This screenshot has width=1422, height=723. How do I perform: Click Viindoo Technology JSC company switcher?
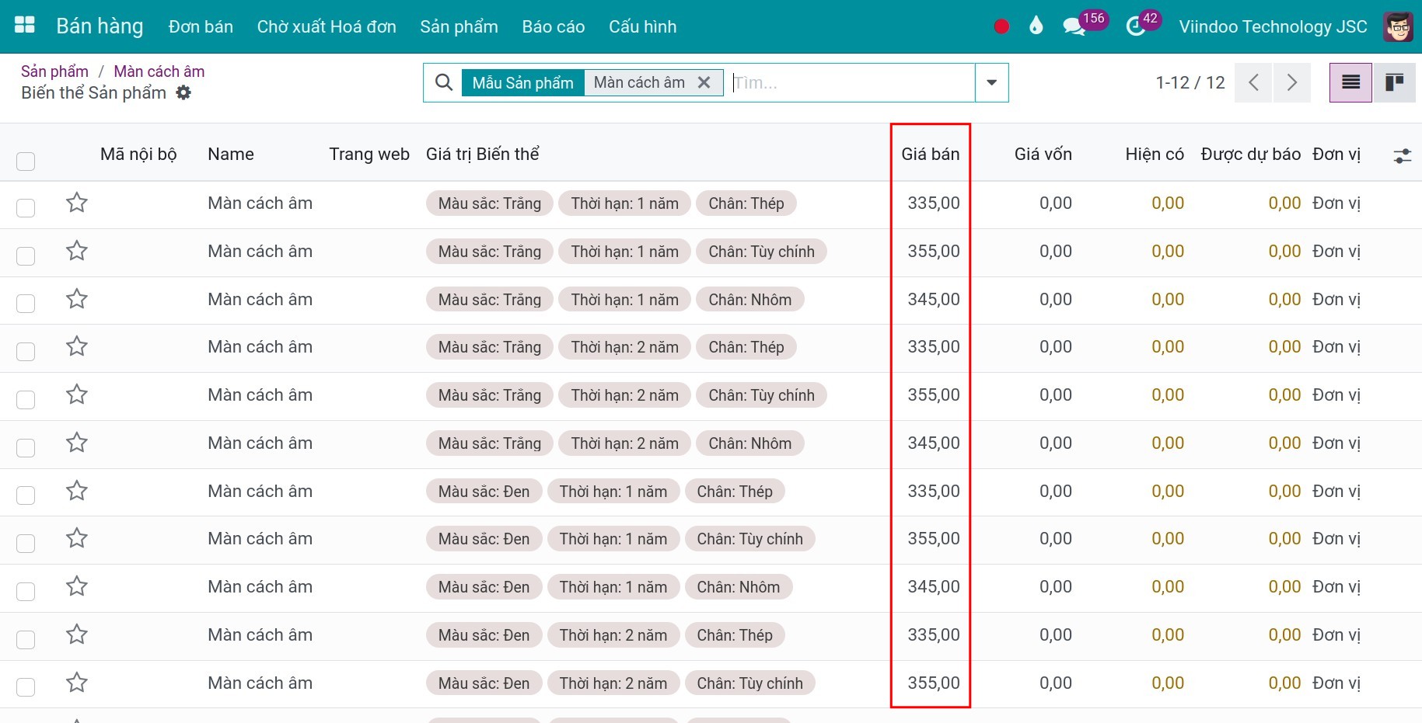pos(1273,26)
